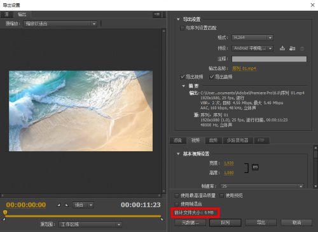Enable use maximum render quality checkbox
The height and width of the screenshot is (232, 318).
177,195
